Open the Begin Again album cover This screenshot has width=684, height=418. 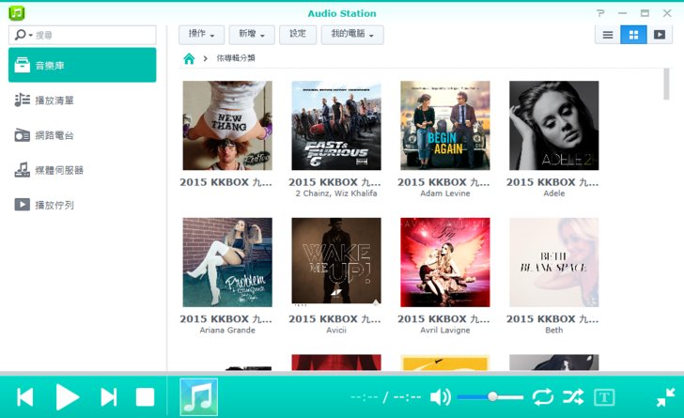pos(445,125)
